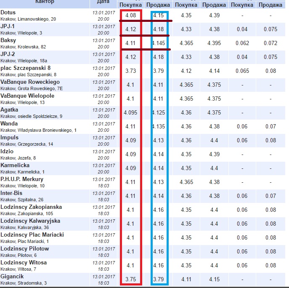Click value 4.4 in Karmelicka row
The width and height of the screenshot is (289, 288).
tap(214, 168)
